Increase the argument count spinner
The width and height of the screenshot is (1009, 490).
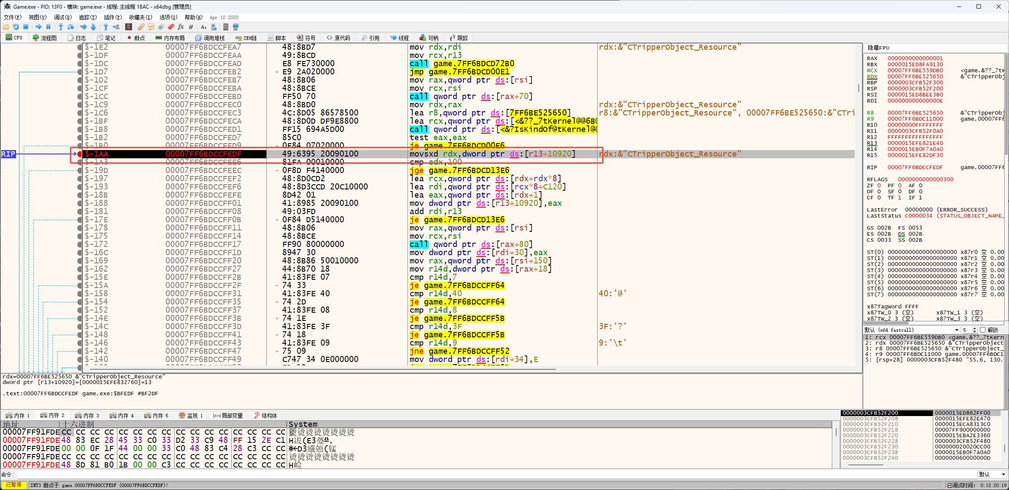(x=974, y=328)
